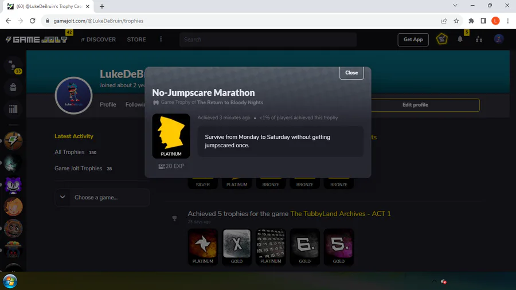The height and width of the screenshot is (290, 516).
Task: Expand the Choose a game dropdown
Action: 103,197
